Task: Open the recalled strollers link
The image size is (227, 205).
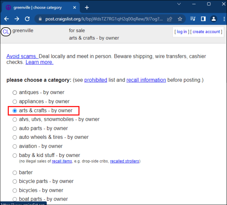Action: (x=124, y=161)
